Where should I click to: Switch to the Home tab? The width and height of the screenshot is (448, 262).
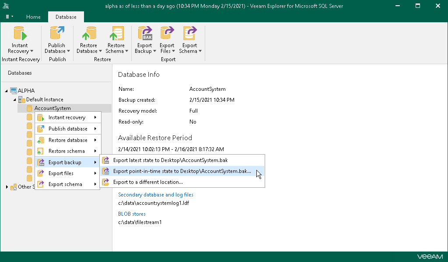click(33, 17)
